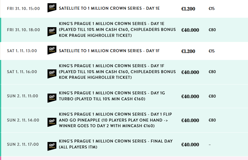Screen dimensions: 248x160
Task: Open Satellite to 1 Million Crown Series Day 1F
Action: pos(109,51)
